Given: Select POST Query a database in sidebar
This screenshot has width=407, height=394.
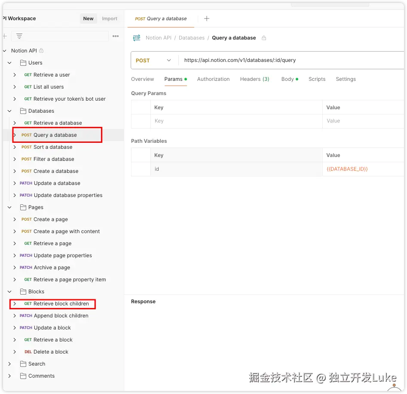Looking at the screenshot, I should pos(49,135).
